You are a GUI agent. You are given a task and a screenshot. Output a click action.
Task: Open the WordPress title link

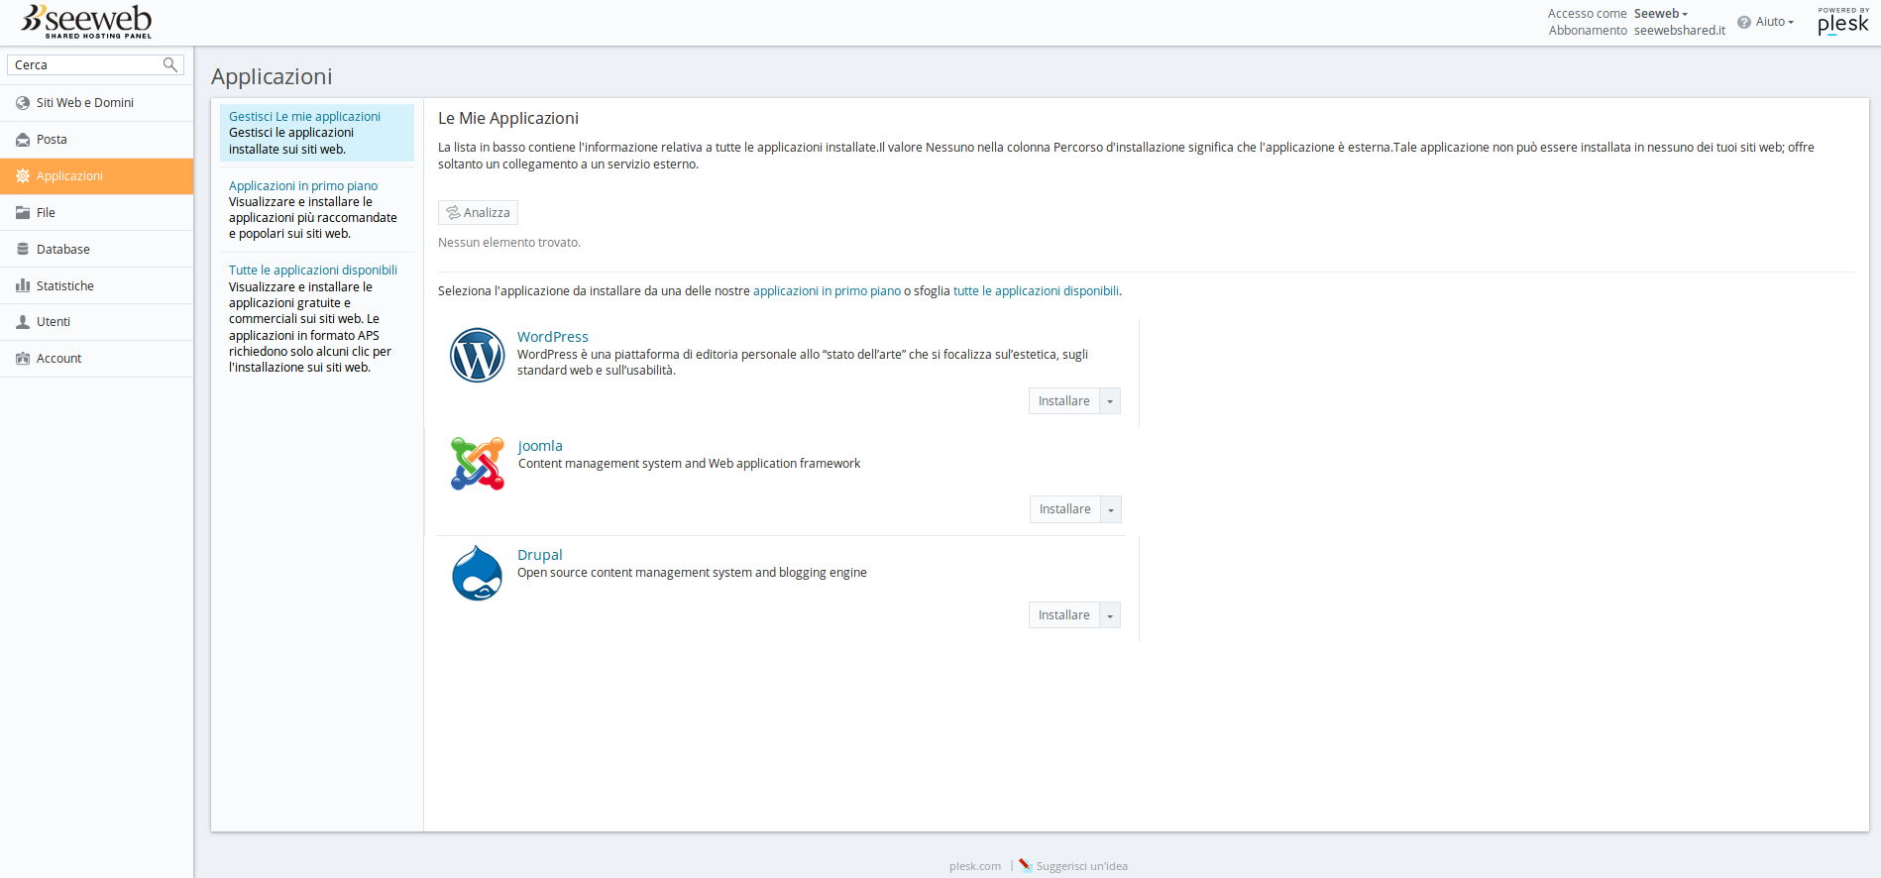point(553,337)
